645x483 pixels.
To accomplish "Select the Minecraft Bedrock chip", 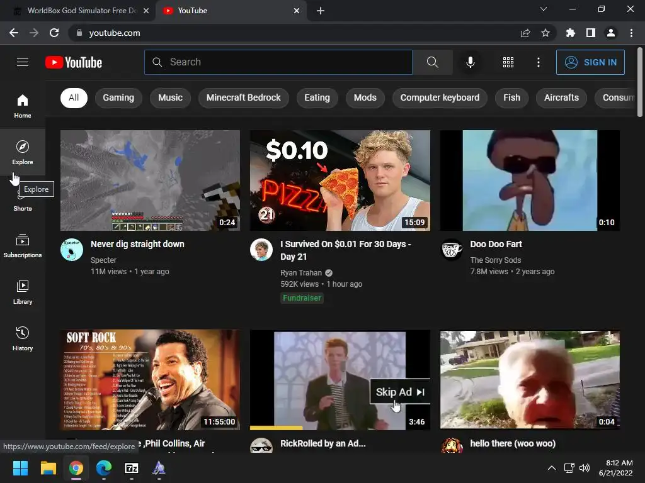I will pyautogui.click(x=244, y=97).
